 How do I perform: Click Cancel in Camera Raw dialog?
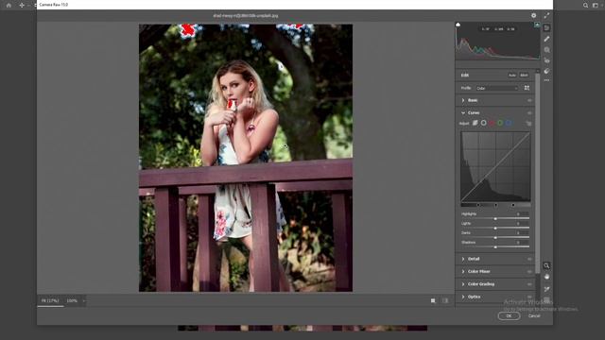(534, 315)
